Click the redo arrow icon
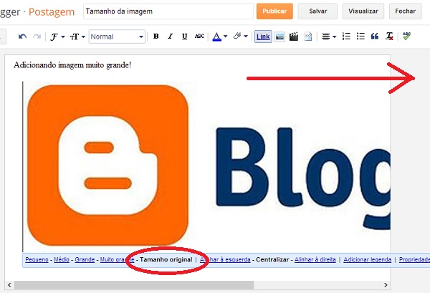430x293 pixels. coord(37,37)
